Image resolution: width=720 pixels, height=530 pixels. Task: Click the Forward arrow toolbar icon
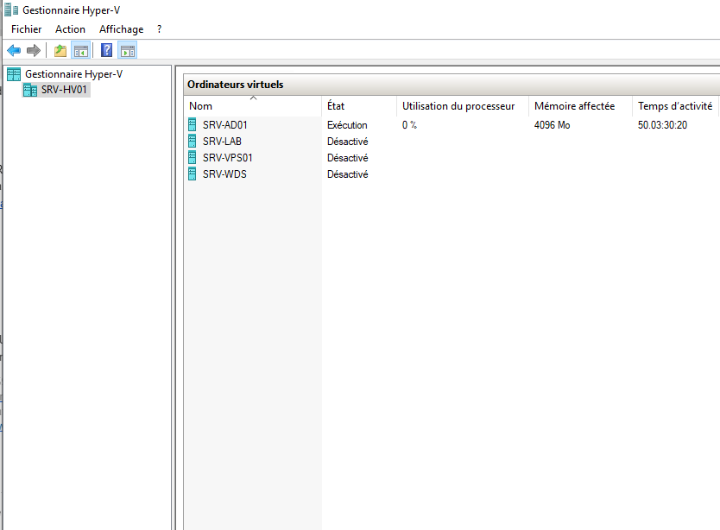click(x=34, y=50)
